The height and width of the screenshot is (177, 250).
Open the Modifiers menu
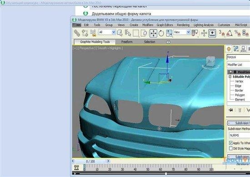(x=148, y=25)
